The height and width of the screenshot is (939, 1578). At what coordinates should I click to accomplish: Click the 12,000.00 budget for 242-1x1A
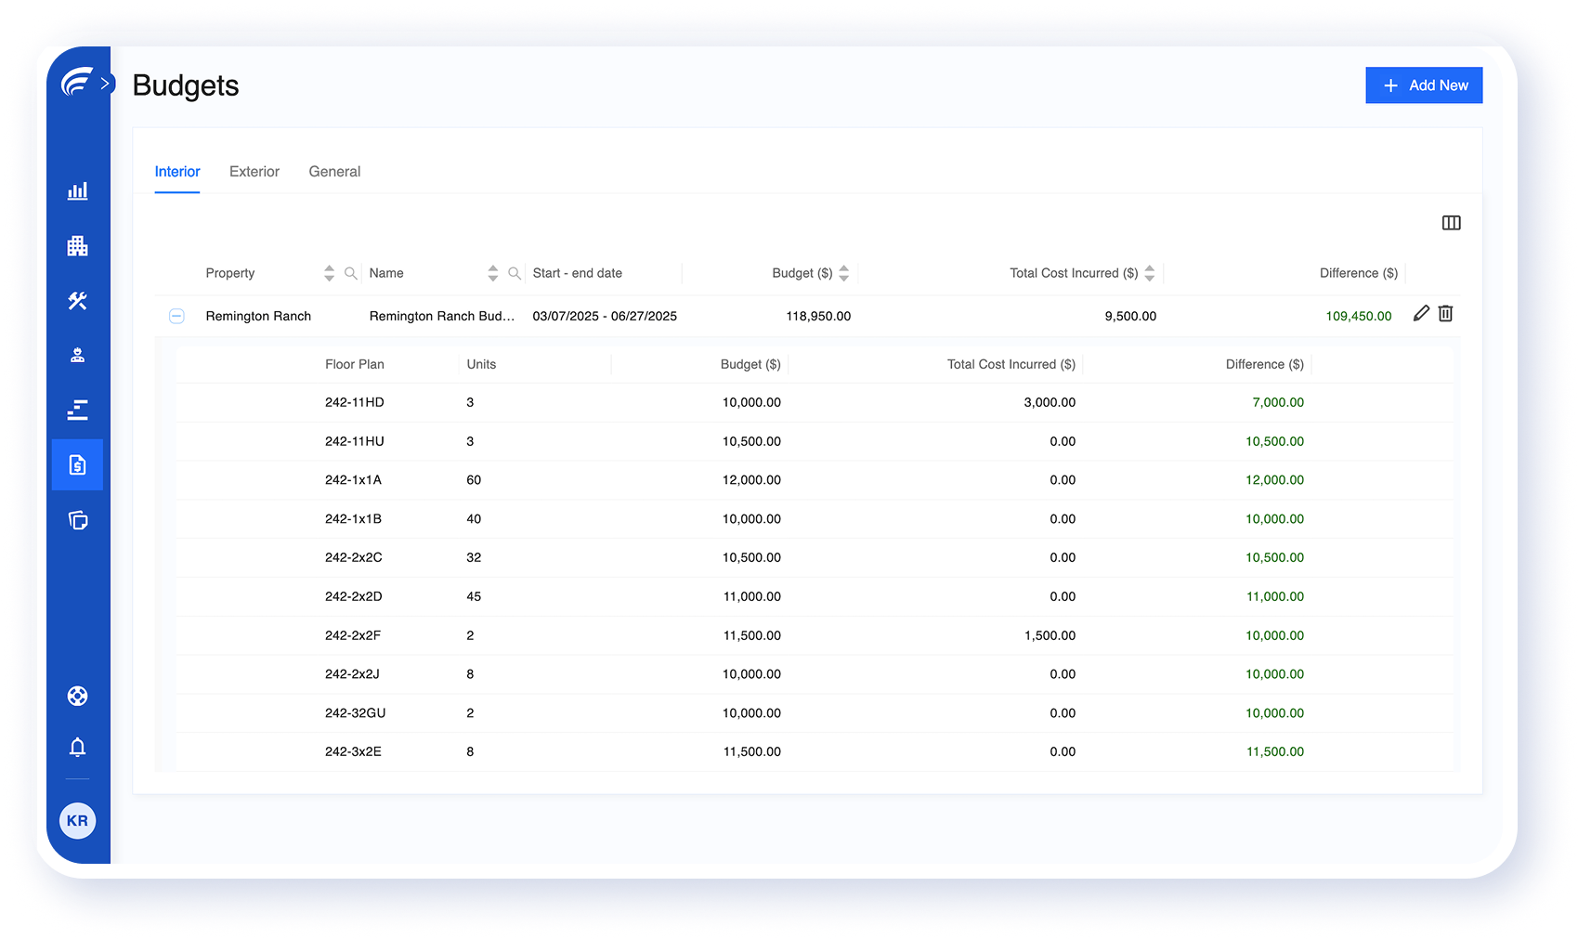click(751, 481)
